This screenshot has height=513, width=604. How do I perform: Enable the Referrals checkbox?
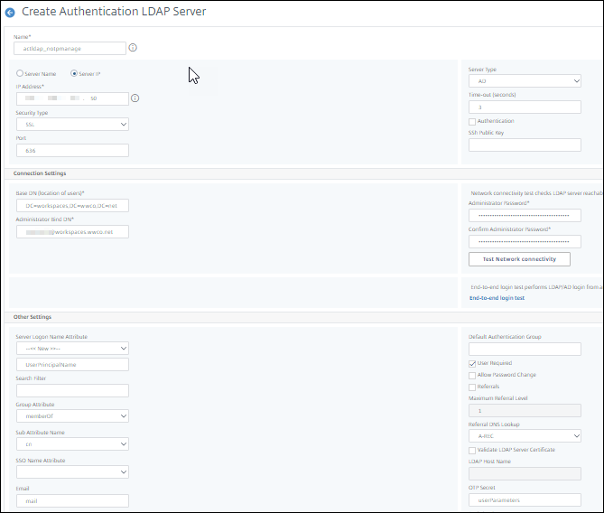472,387
